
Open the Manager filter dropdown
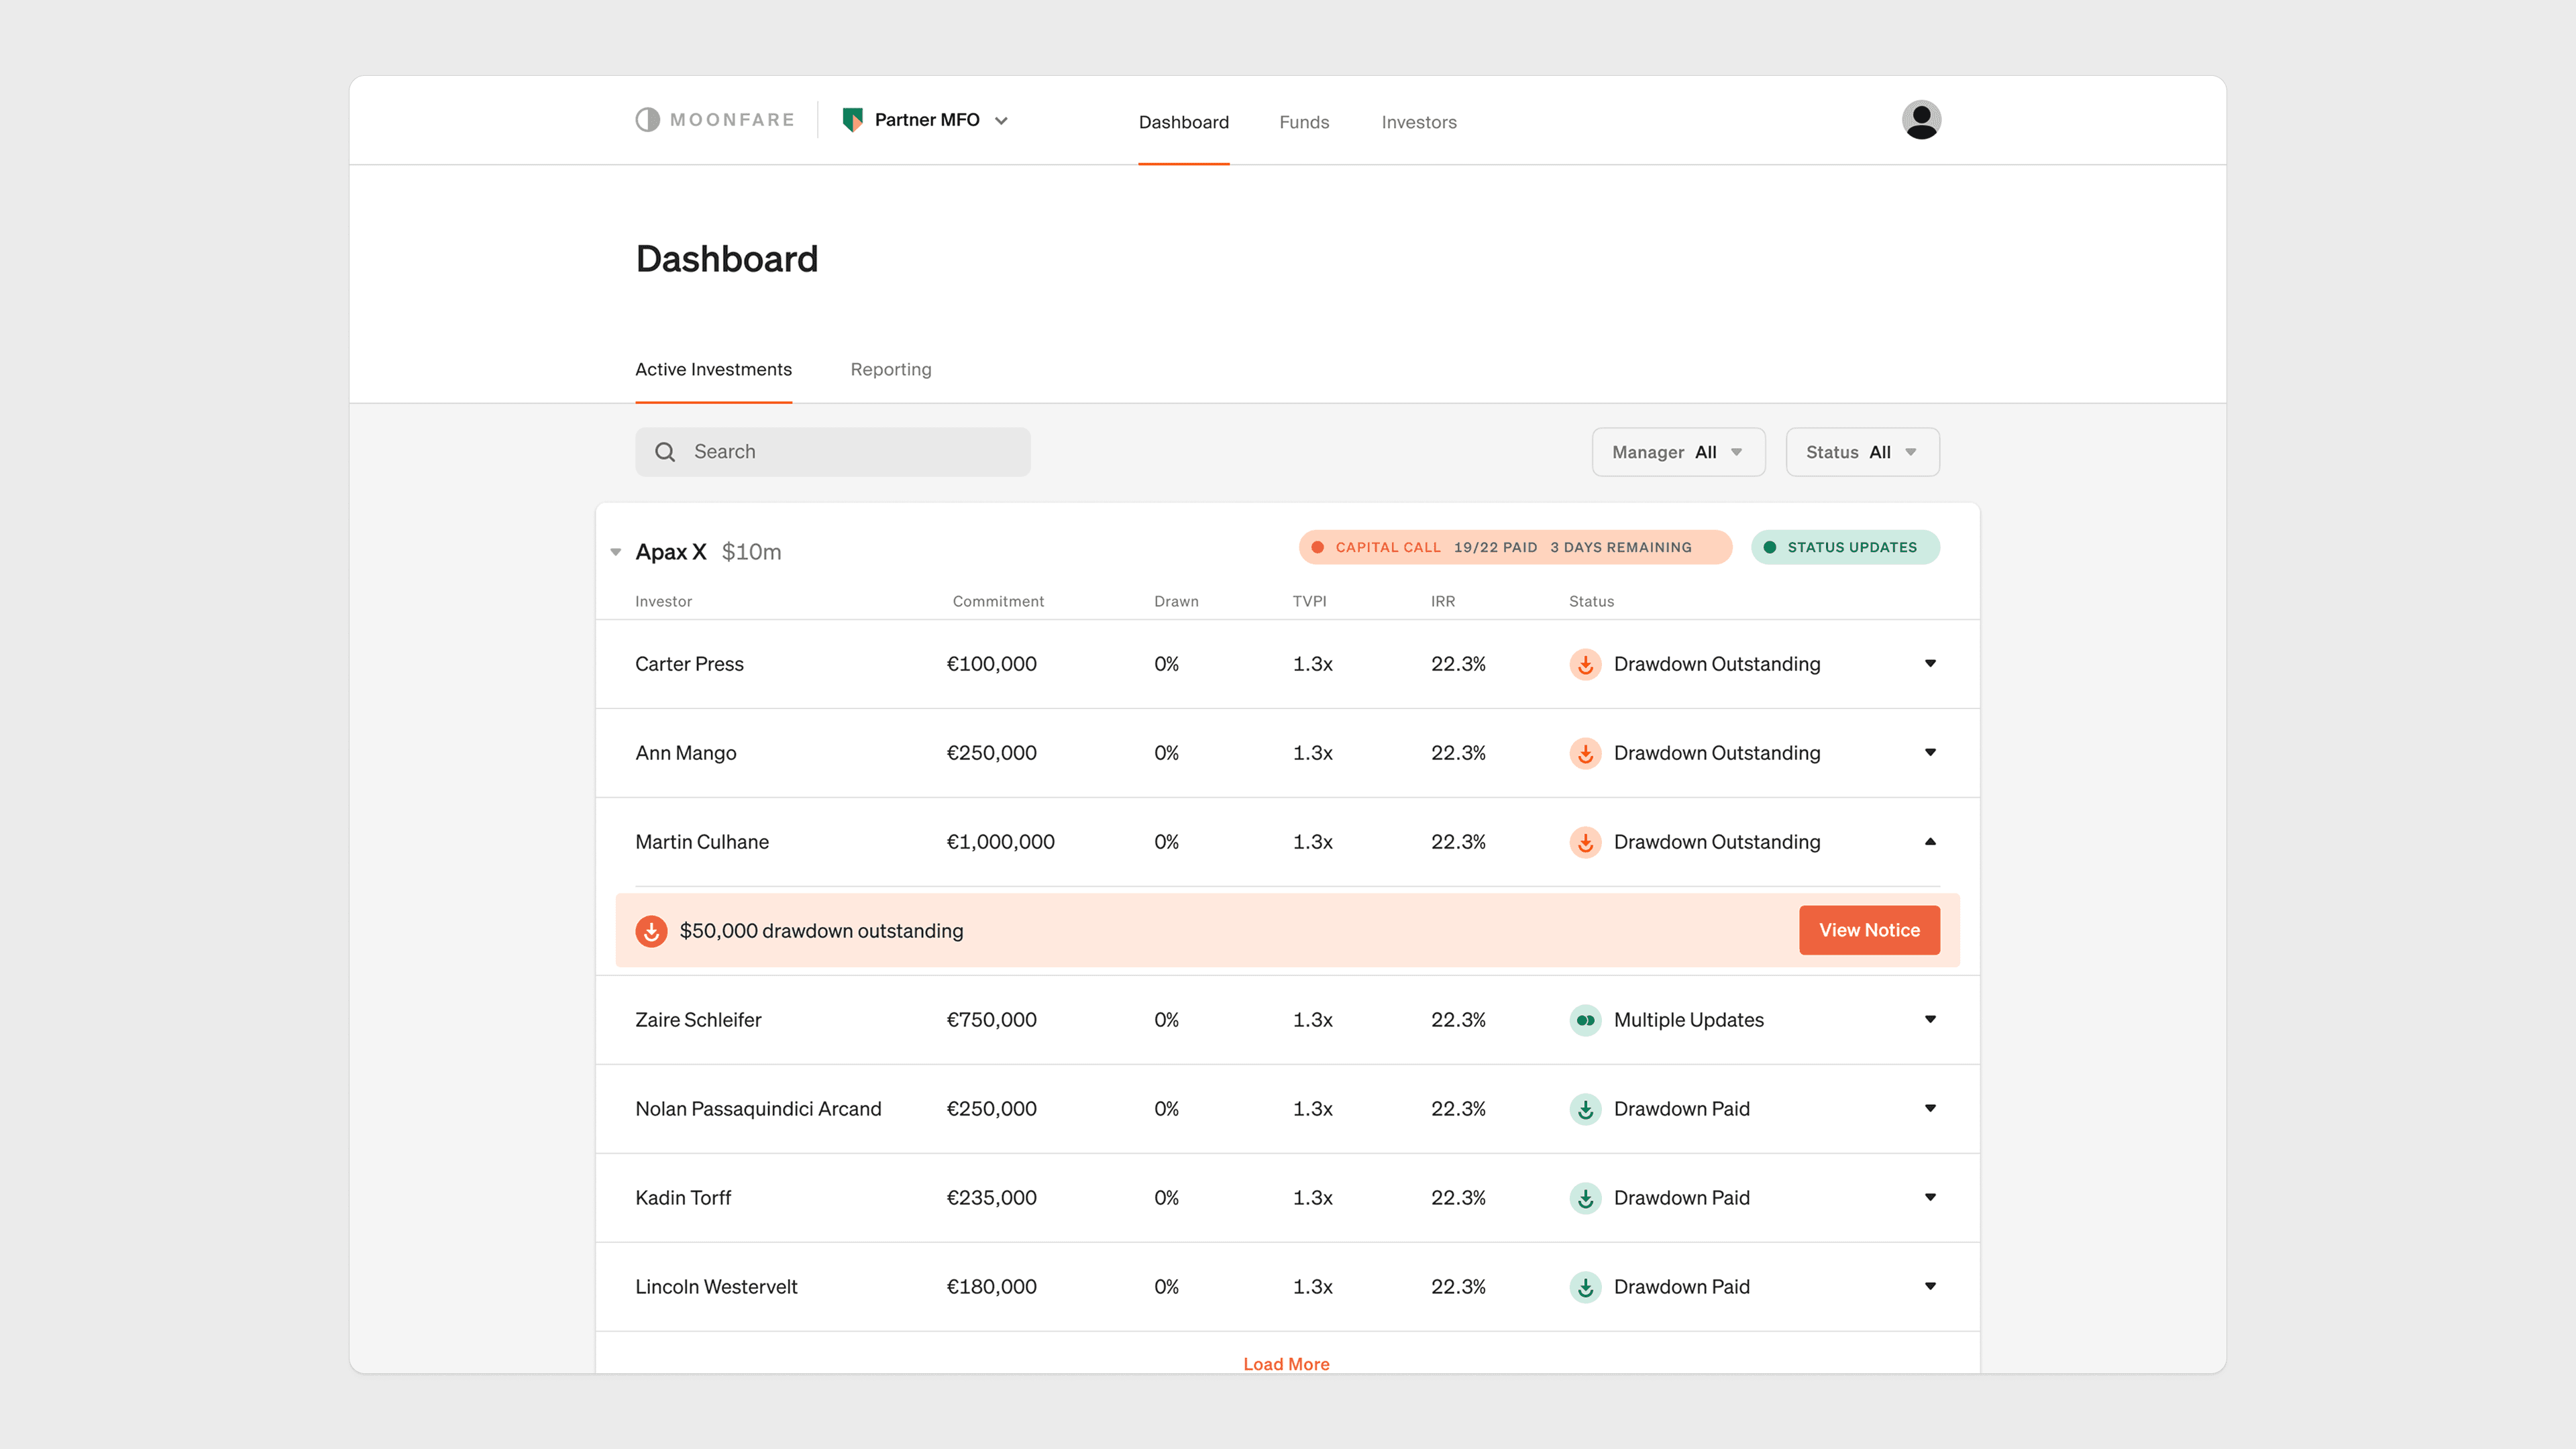[1678, 452]
